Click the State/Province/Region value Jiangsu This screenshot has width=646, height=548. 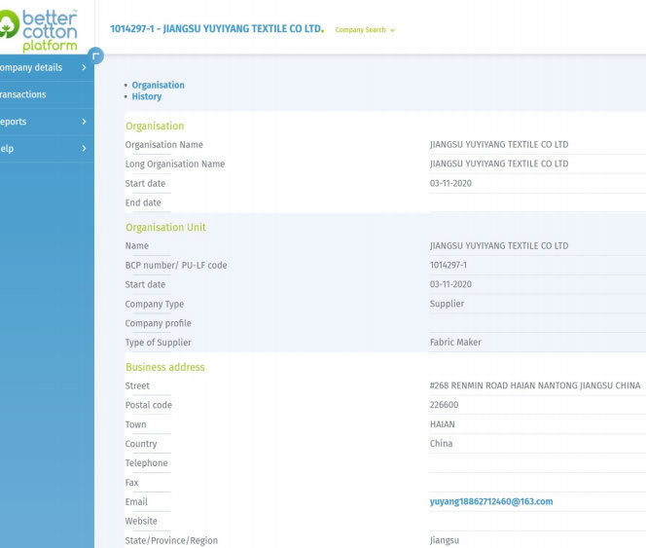pyautogui.click(x=444, y=540)
